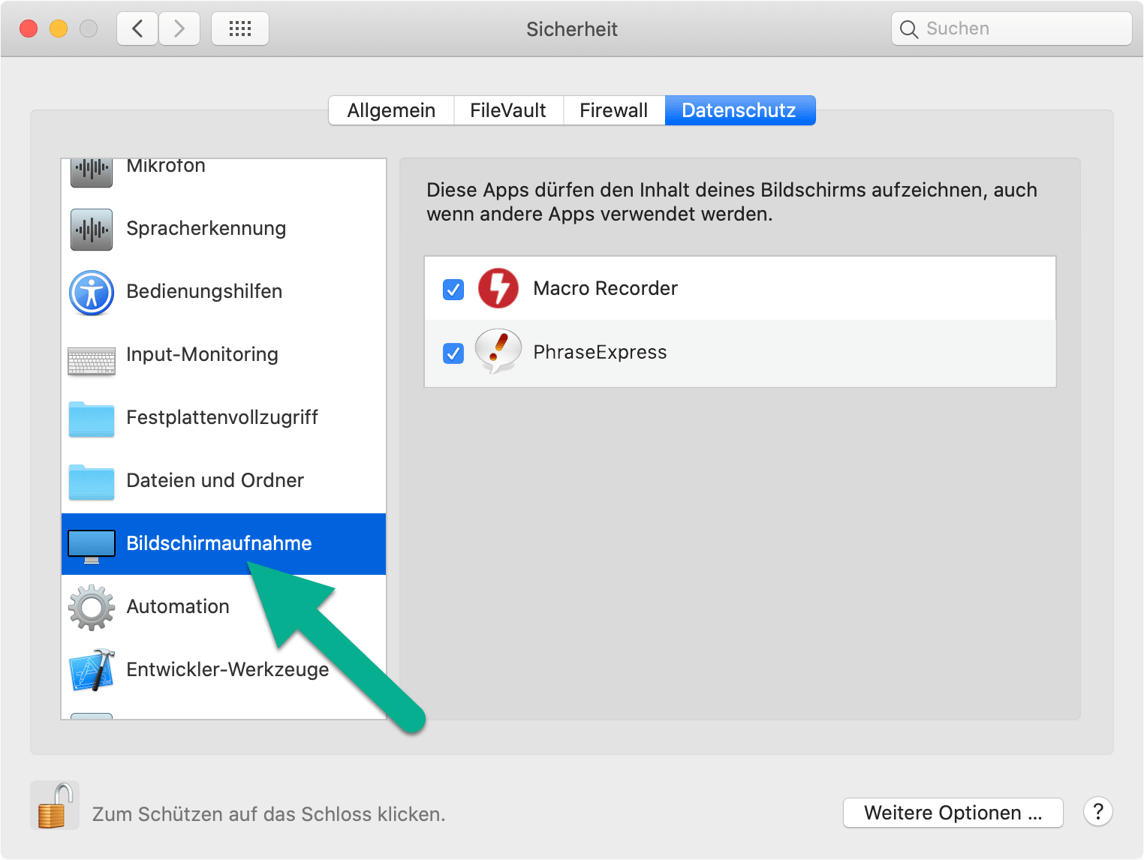Click the Macro Recorder app icon
The height and width of the screenshot is (860, 1144).
[x=498, y=288]
